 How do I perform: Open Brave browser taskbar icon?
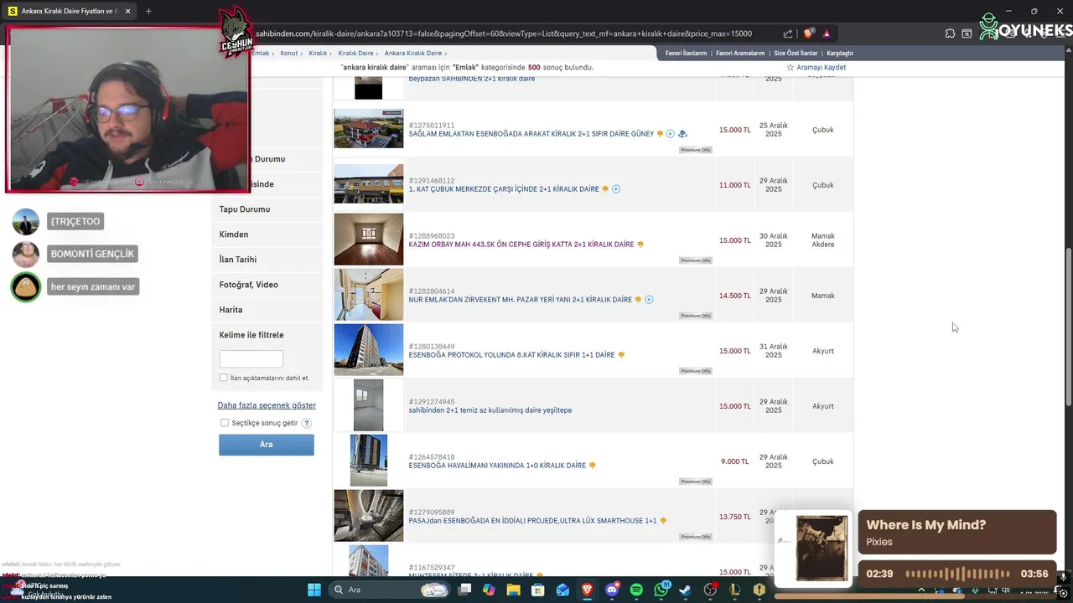(x=587, y=590)
